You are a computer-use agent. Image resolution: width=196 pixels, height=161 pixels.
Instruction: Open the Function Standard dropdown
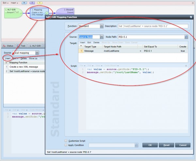pyautogui.click(x=102, y=26)
